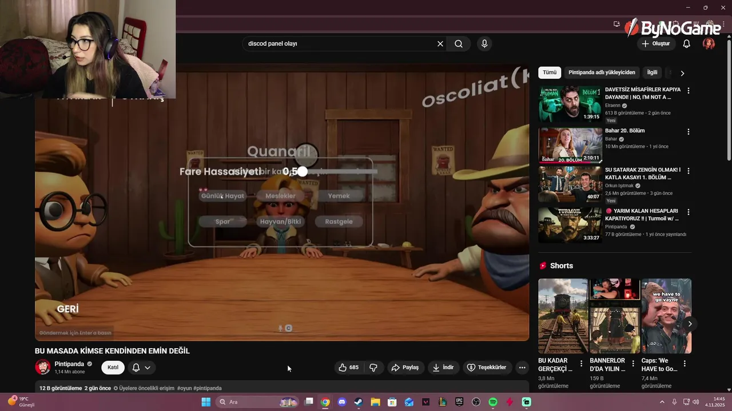Viewport: 732px width, 411px height.
Task: Open options for Caps short
Action: [685, 364]
